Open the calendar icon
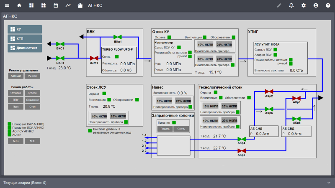This screenshot has width=335, height=188. (56, 5)
